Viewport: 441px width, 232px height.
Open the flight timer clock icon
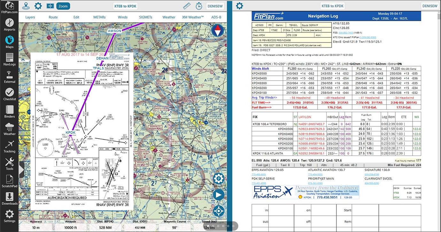point(199,5)
